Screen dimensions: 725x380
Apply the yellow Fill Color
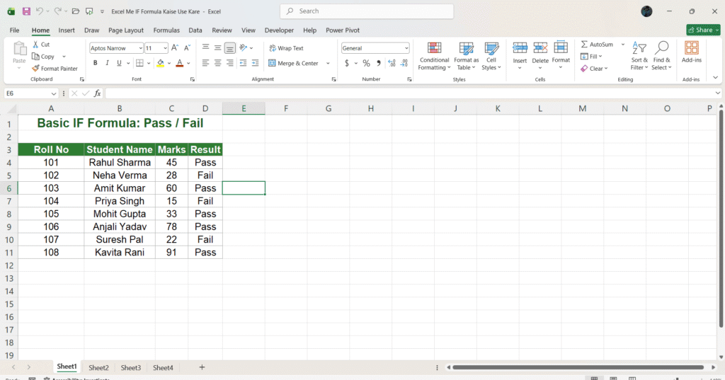tap(161, 63)
